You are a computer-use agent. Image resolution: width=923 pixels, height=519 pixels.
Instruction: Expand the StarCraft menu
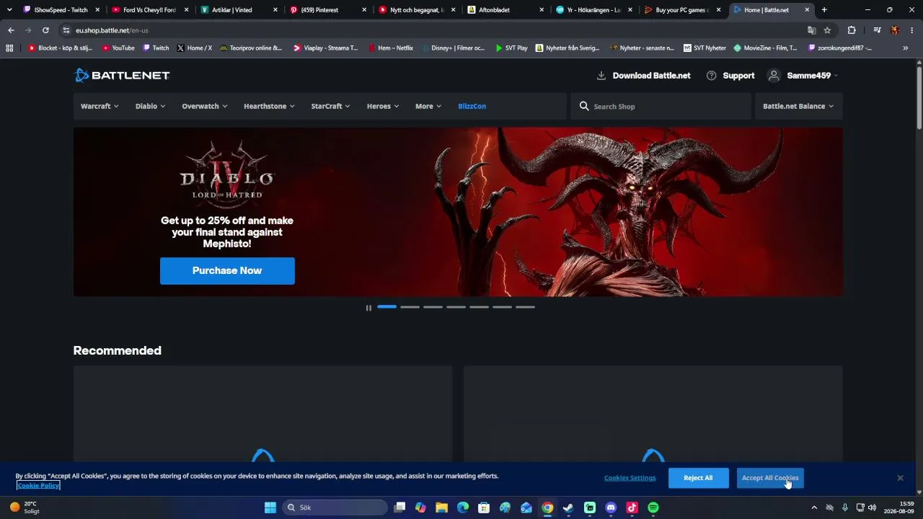(330, 106)
